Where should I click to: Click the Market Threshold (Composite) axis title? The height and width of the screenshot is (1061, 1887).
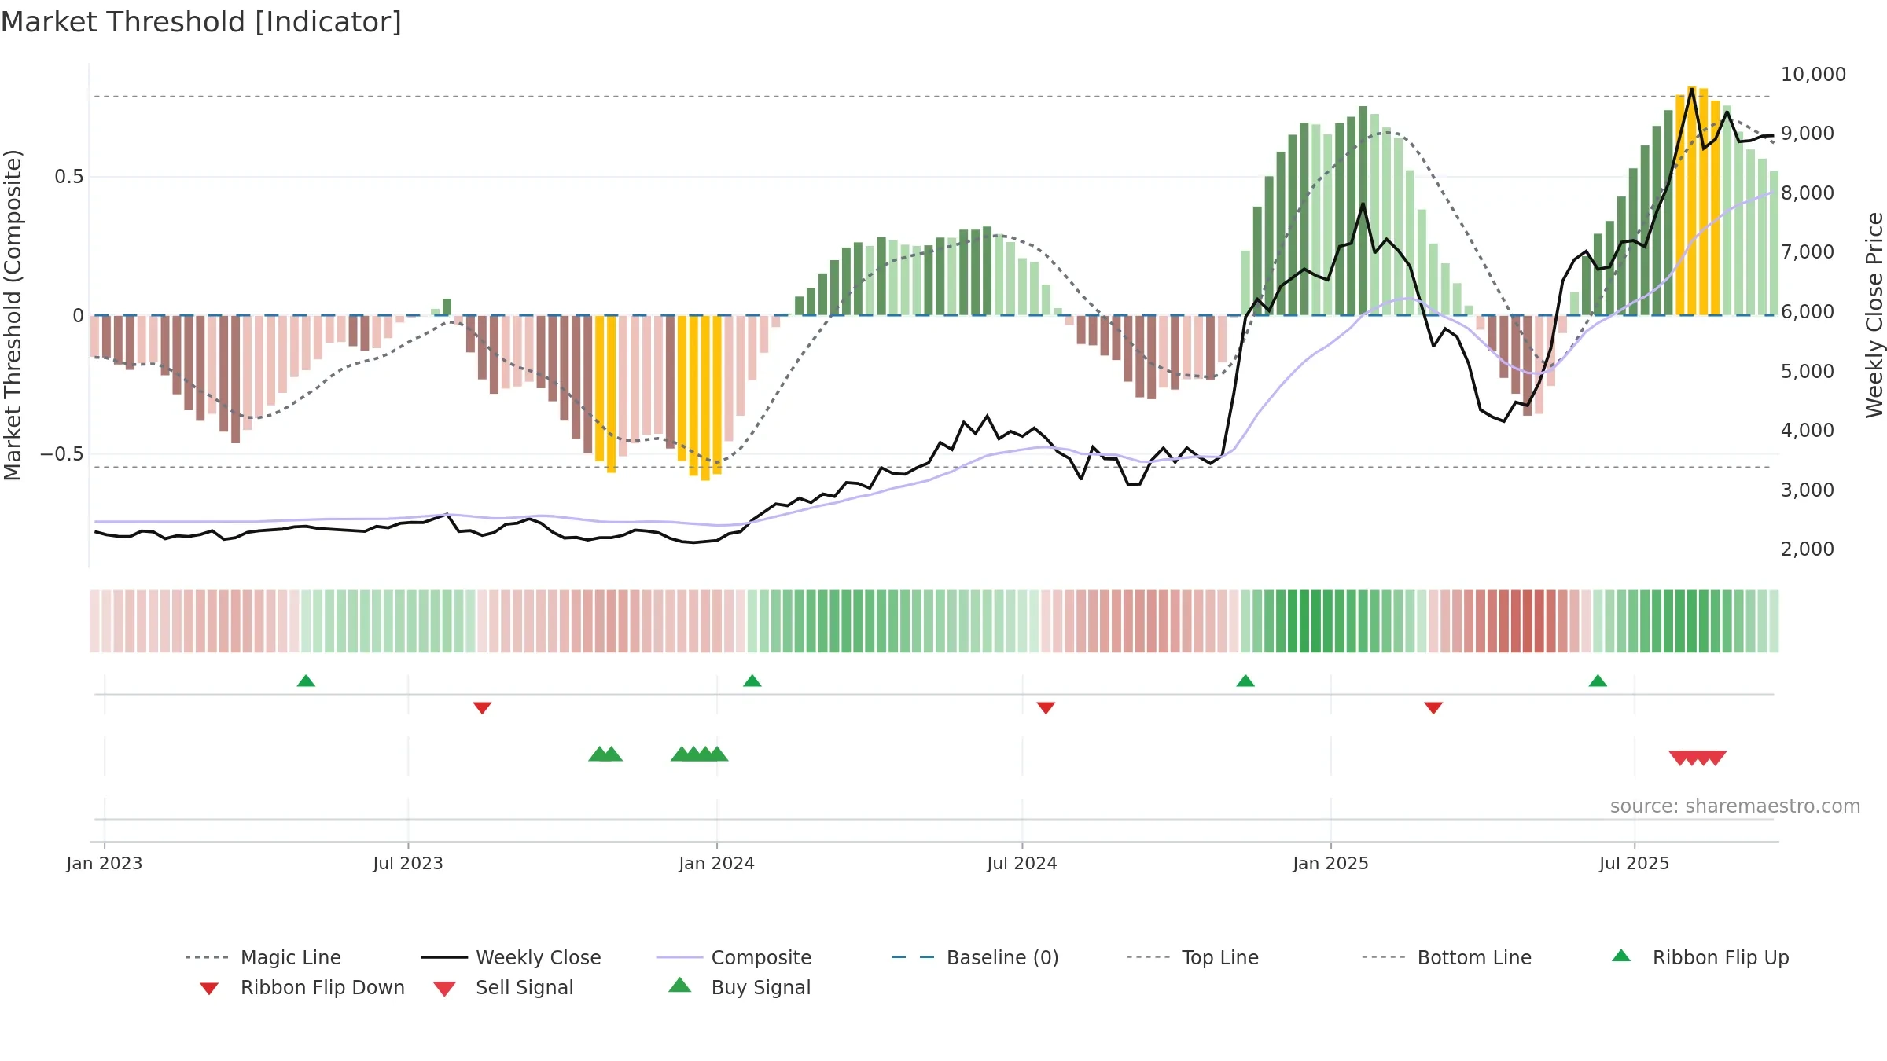13,315
